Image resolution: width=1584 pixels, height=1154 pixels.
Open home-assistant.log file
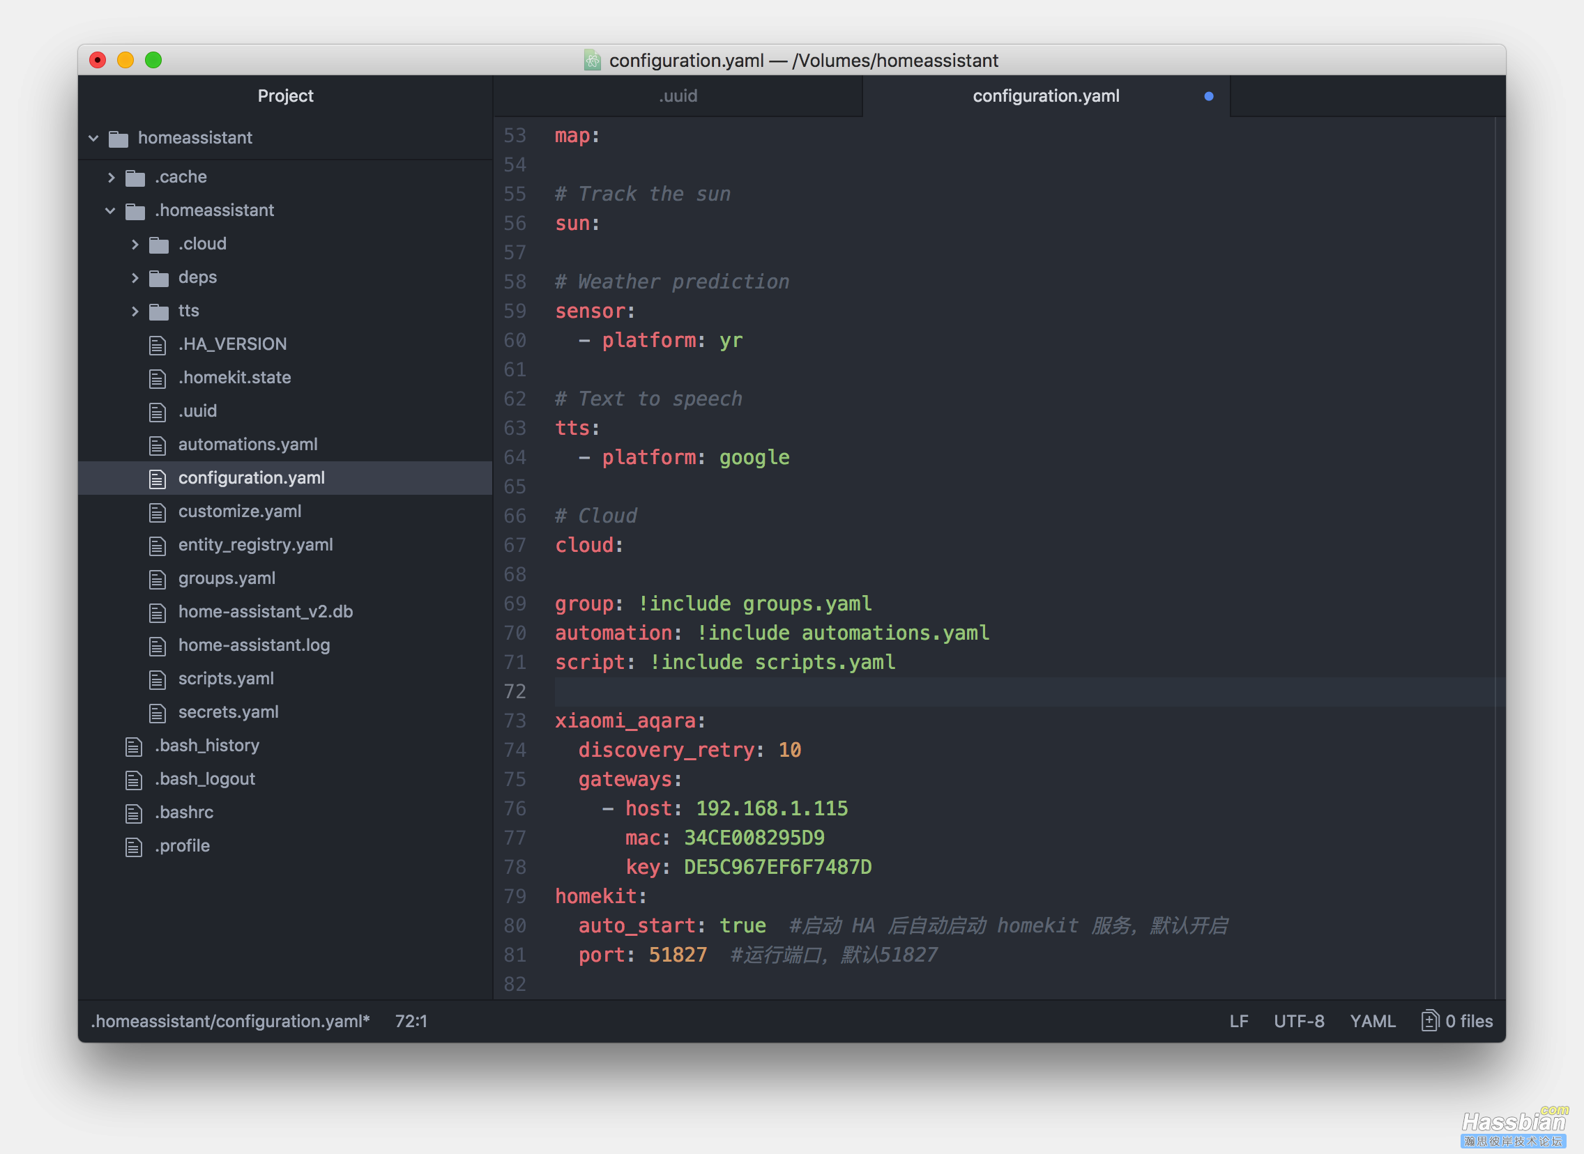[x=254, y=645]
